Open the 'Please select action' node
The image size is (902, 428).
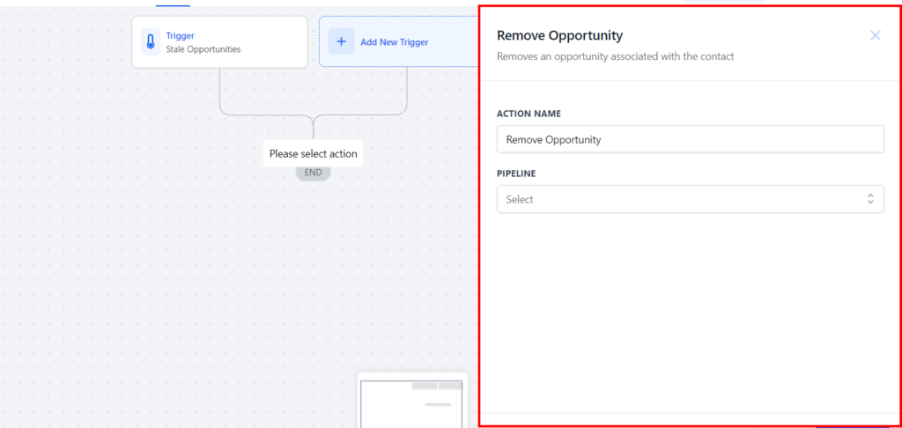[x=313, y=153]
